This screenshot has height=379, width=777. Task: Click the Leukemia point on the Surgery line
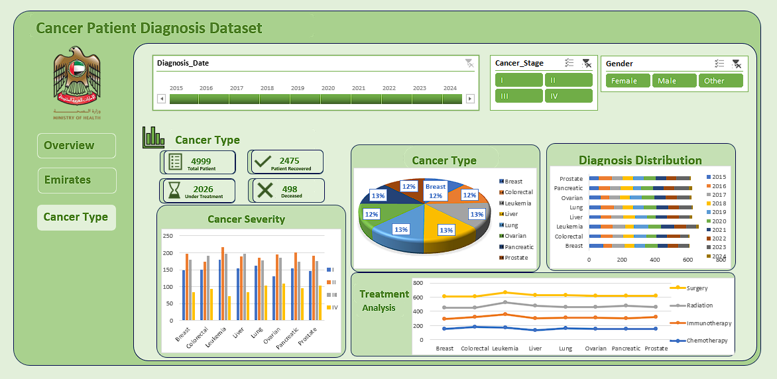pos(505,292)
